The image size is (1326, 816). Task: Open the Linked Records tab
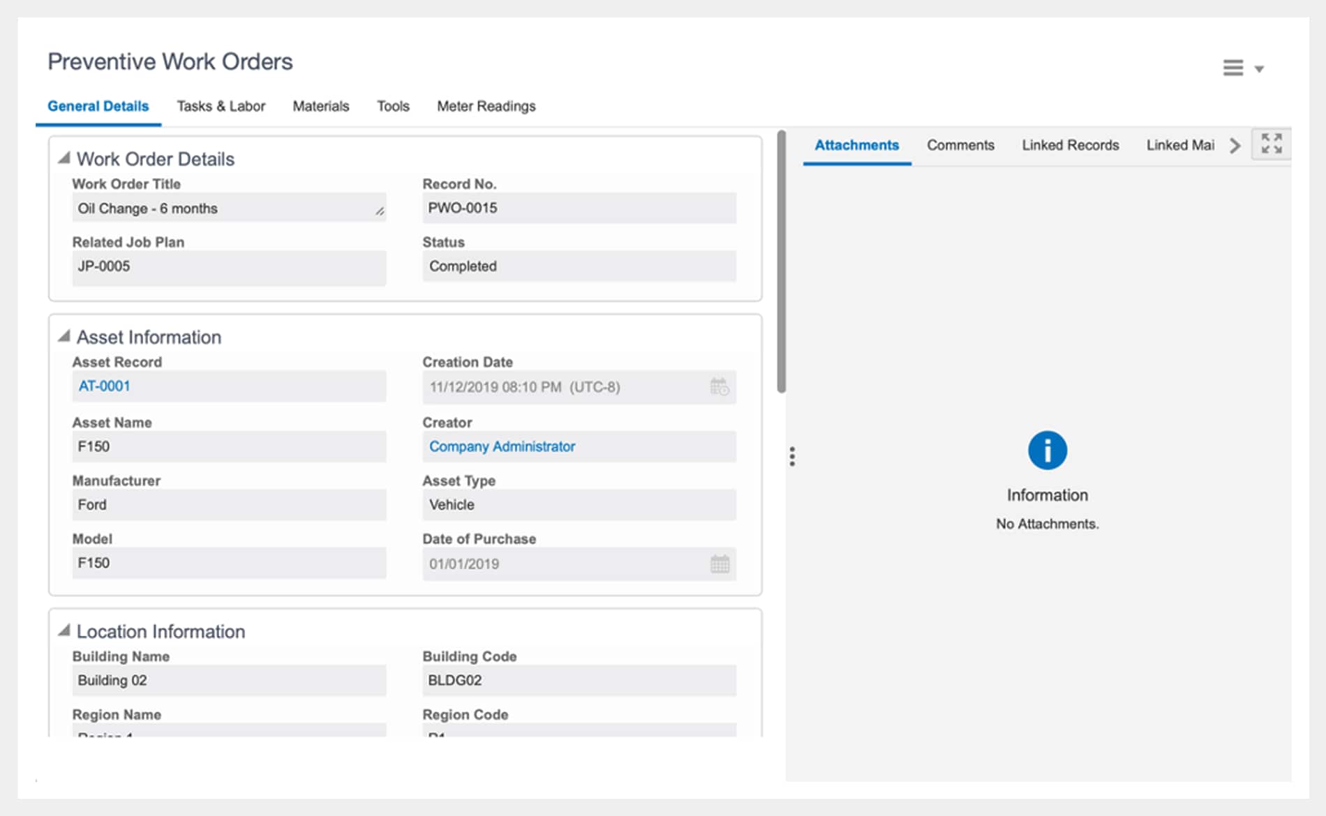click(1070, 145)
